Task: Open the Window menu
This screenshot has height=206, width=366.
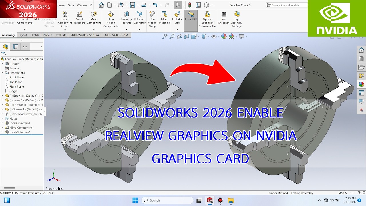Action: (x=82, y=5)
